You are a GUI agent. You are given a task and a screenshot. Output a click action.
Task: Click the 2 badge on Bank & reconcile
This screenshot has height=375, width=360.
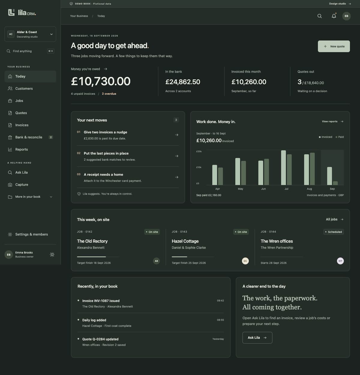pyautogui.click(x=51, y=137)
